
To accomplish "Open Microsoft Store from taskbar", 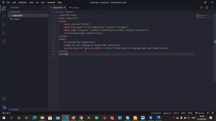I will (x=50, y=118).
